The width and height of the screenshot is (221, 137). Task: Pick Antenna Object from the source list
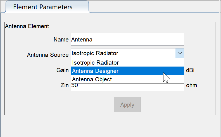point(92,79)
